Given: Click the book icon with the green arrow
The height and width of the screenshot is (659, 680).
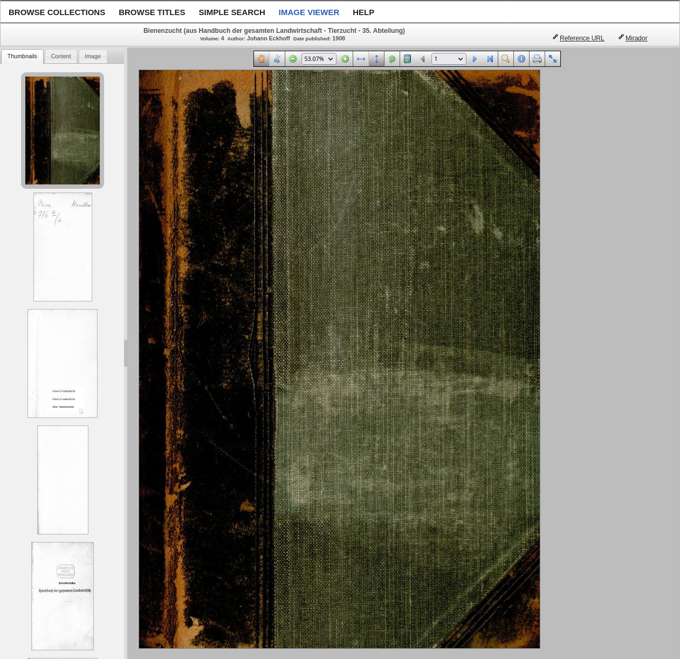Looking at the screenshot, I should (x=407, y=59).
